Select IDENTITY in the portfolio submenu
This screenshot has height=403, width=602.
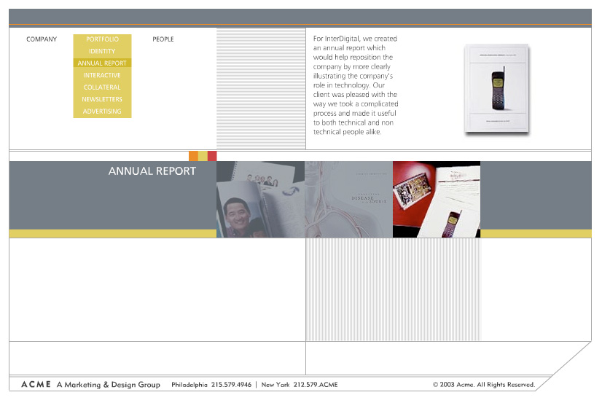tap(102, 51)
